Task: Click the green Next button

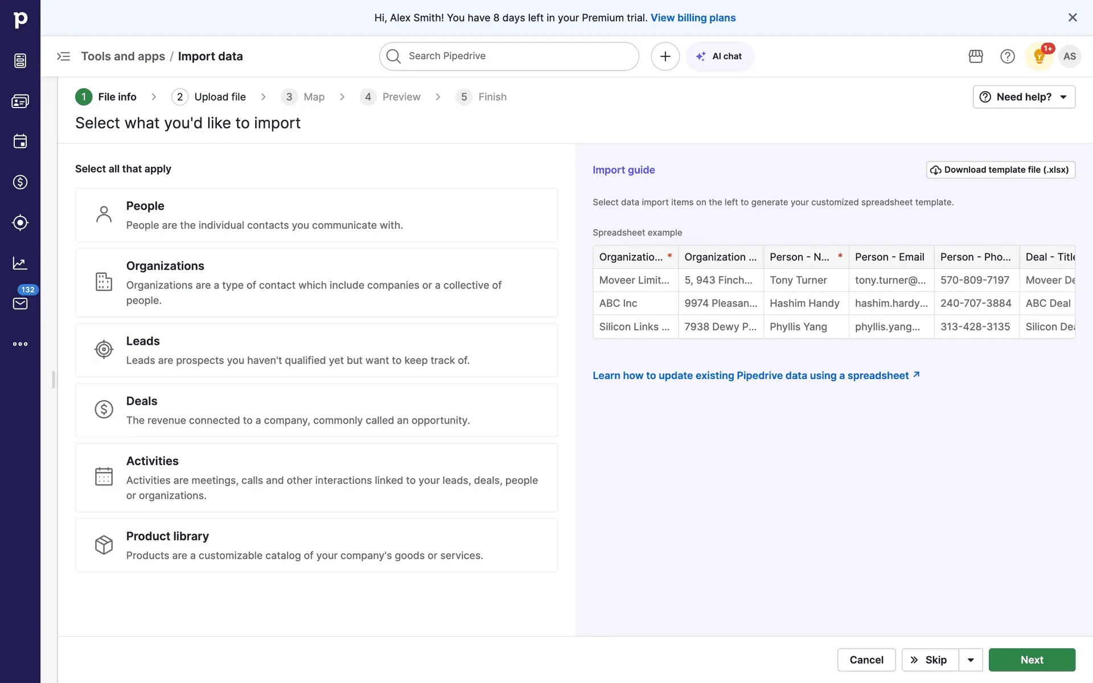Action: click(x=1032, y=660)
